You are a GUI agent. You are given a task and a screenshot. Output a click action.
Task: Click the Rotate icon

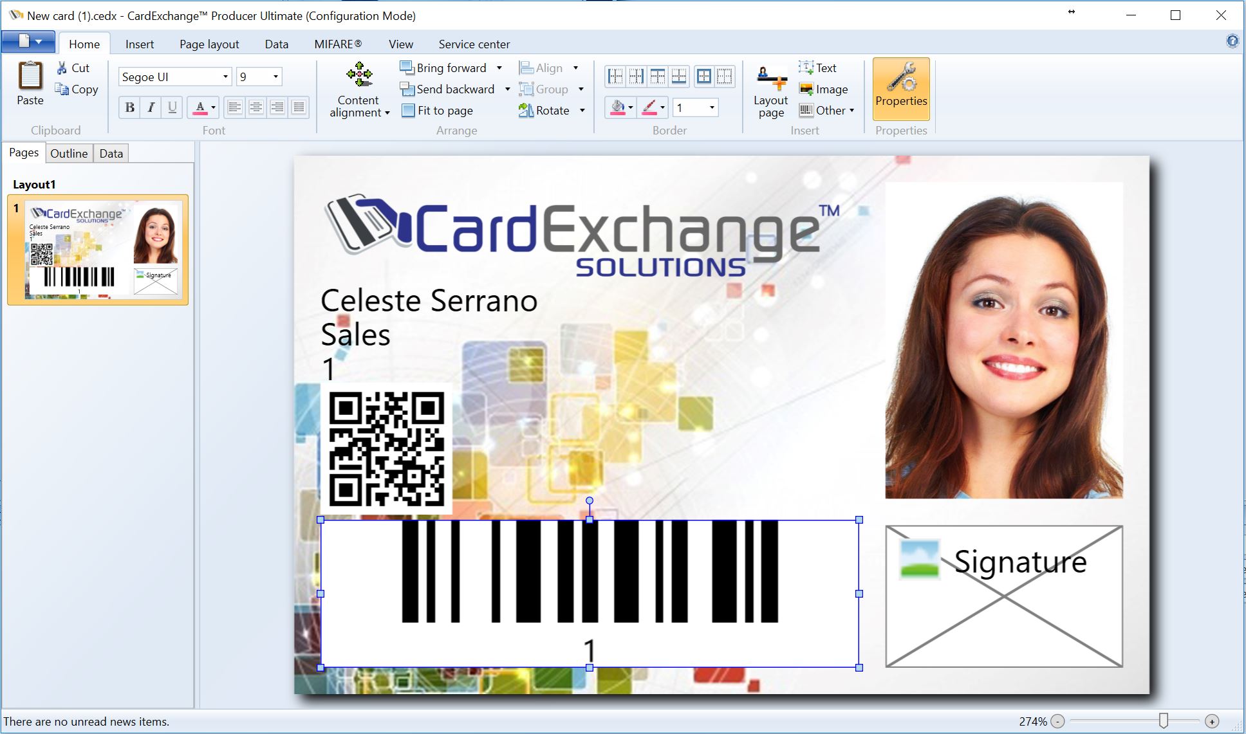click(526, 111)
